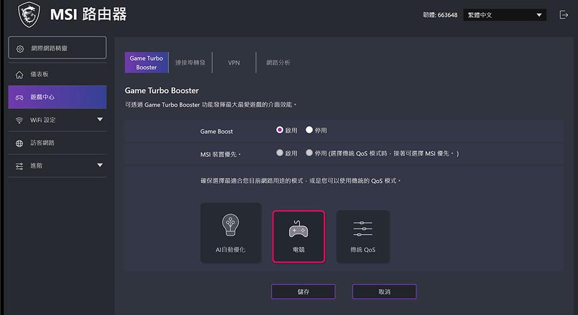Screen dimensions: 578x315
Task: Open 遊戲中心 in the sidebar
Action: tap(58, 97)
